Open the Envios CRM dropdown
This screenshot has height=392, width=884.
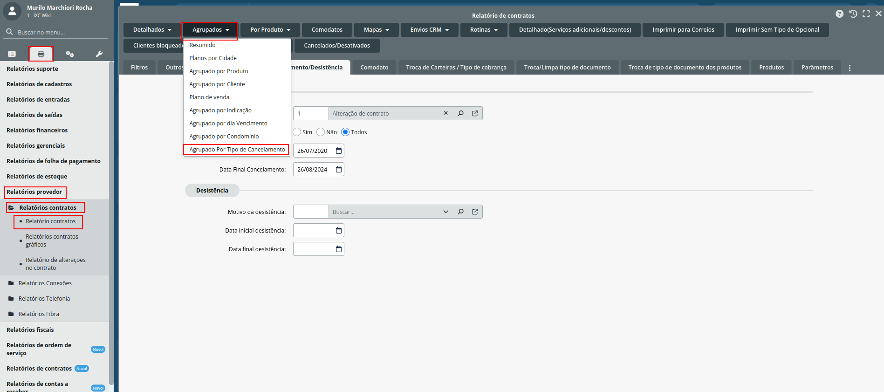[429, 30]
